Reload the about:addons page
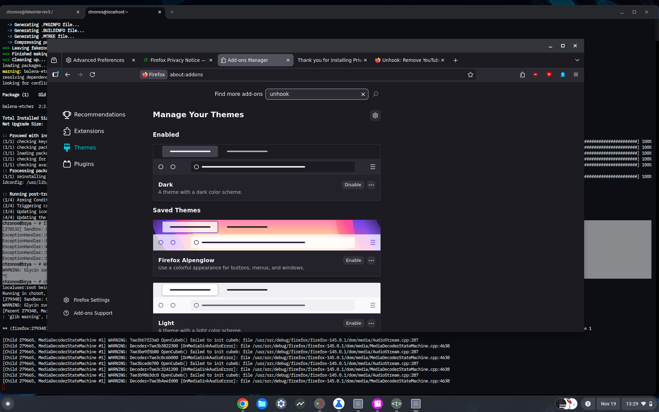The height and width of the screenshot is (412, 659). coord(92,75)
